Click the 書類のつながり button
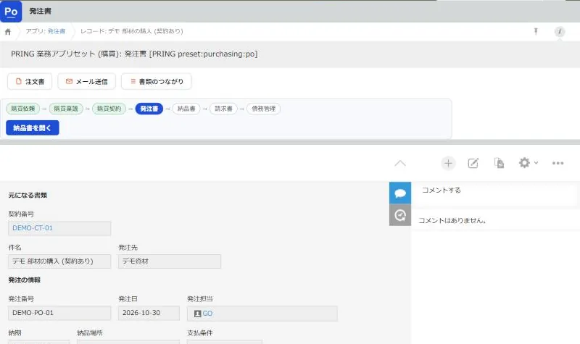Screen dimensions: 580x344 157,81
